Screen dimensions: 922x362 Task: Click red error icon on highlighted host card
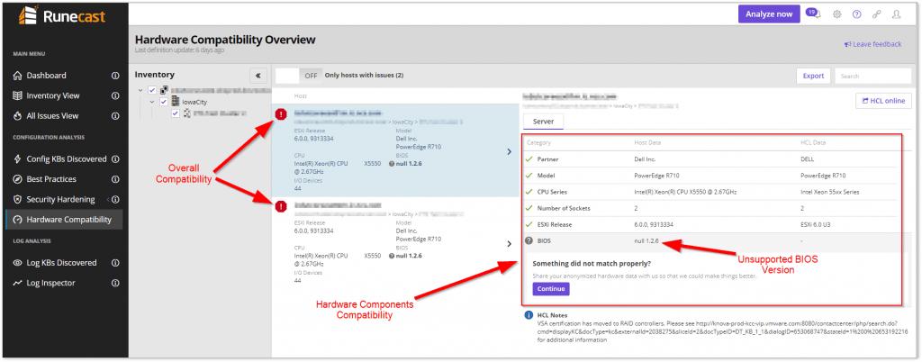(x=281, y=113)
